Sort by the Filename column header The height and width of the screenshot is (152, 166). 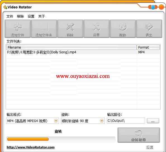coord(71,47)
